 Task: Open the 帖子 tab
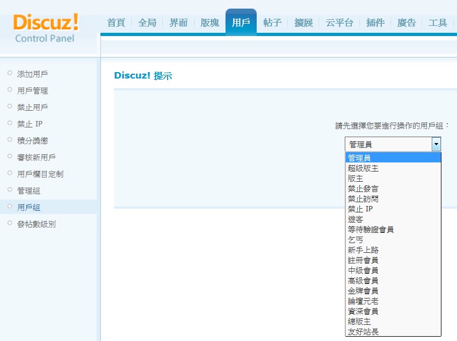pyautogui.click(x=272, y=23)
